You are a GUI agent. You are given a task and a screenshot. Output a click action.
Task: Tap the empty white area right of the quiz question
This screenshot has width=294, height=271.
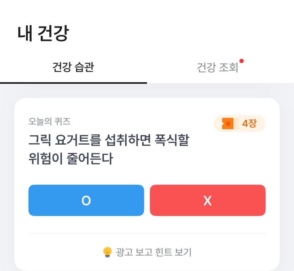(x=233, y=151)
